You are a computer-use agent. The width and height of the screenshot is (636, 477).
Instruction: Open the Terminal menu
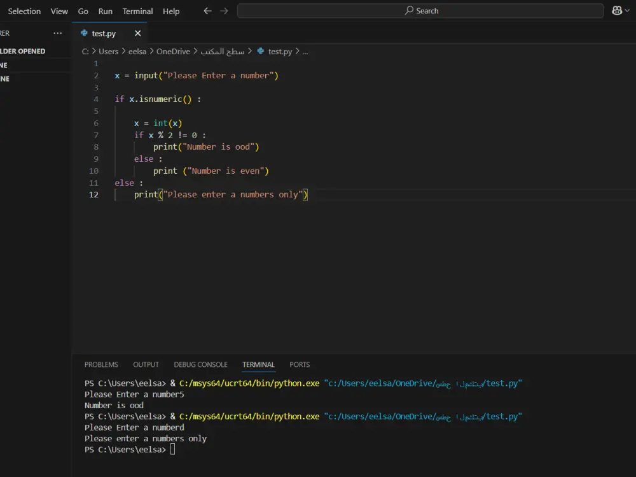coord(137,11)
